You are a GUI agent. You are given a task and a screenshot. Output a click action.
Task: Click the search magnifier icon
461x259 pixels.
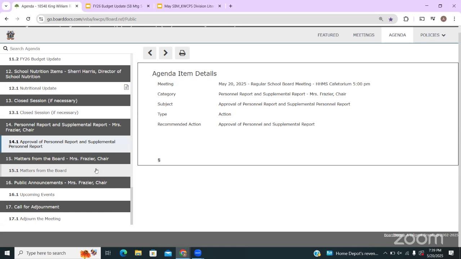point(5,49)
